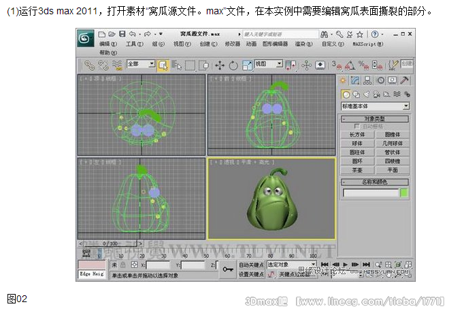Toggle the Angle Snap button
Image resolution: width=464 pixels, height=313 pixels.
pos(350,65)
